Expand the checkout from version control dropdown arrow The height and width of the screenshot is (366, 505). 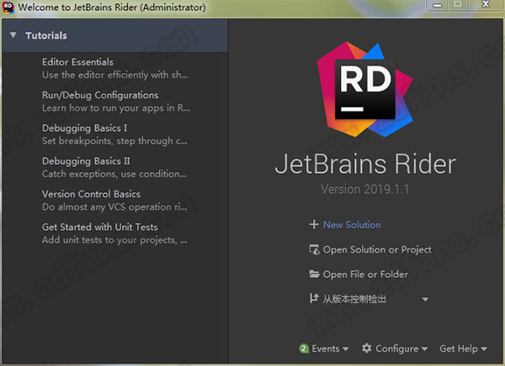coord(425,300)
